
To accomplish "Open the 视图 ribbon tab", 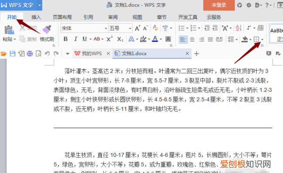I will click(x=137, y=17).
